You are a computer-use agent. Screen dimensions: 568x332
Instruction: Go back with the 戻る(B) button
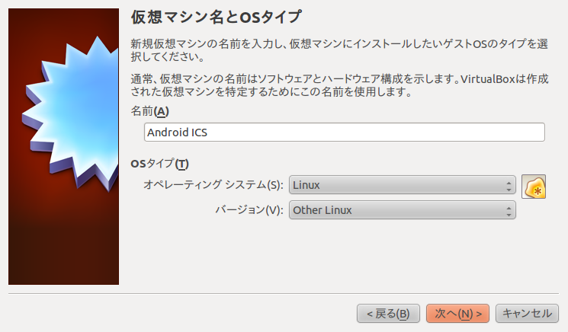(388, 313)
